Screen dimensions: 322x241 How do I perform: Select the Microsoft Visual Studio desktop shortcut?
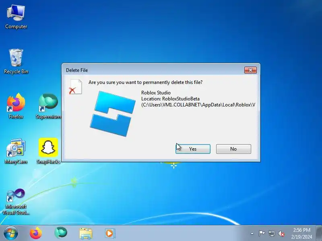(x=16, y=202)
